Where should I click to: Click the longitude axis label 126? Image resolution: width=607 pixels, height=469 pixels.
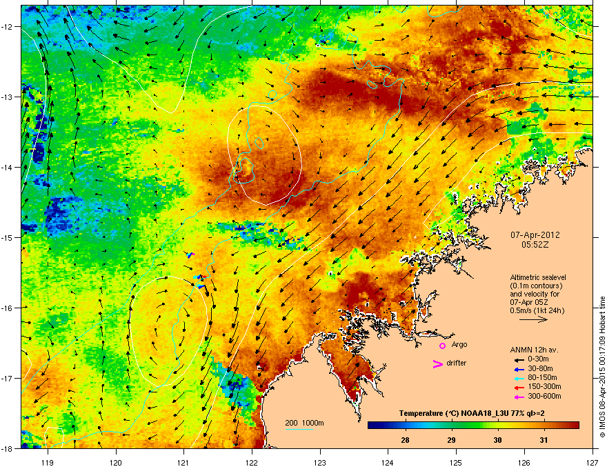point(524,462)
